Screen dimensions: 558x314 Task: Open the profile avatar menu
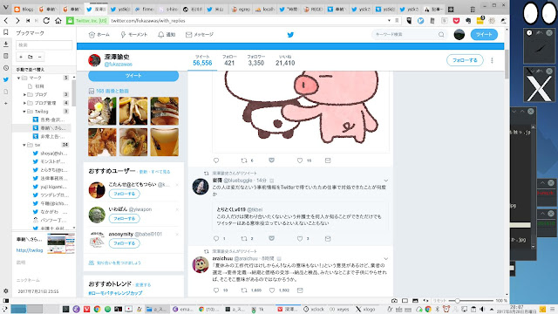click(x=459, y=35)
